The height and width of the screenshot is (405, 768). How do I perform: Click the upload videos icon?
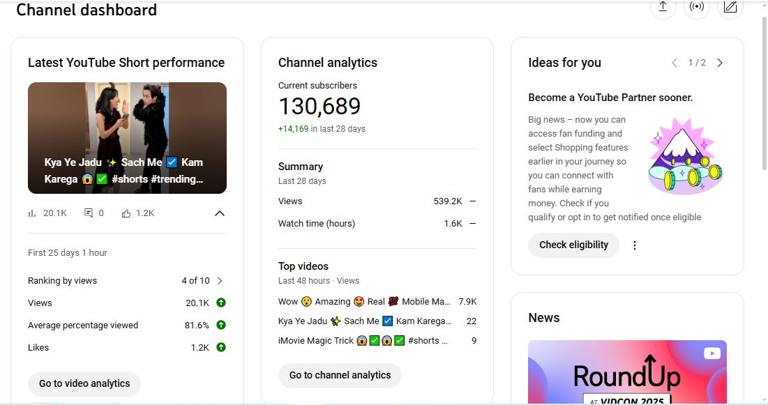(x=663, y=7)
